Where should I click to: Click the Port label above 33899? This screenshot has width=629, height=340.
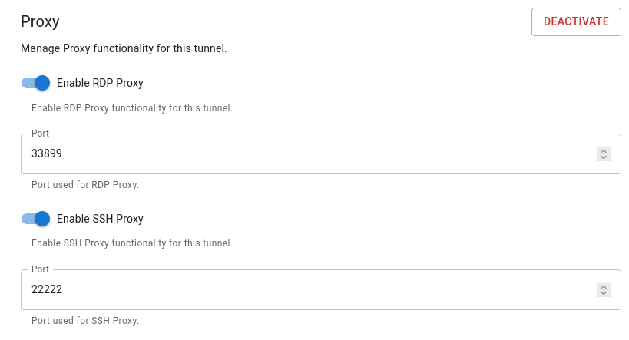pos(40,134)
